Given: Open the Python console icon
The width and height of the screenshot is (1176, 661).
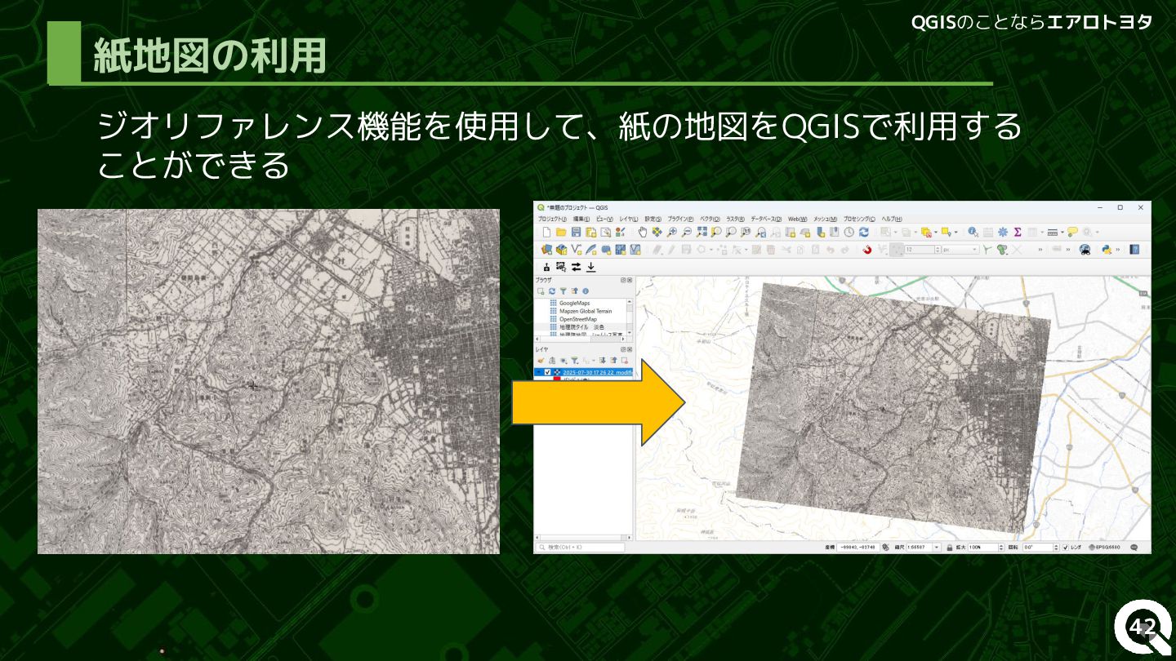Looking at the screenshot, I should pyautogui.click(x=1107, y=250).
